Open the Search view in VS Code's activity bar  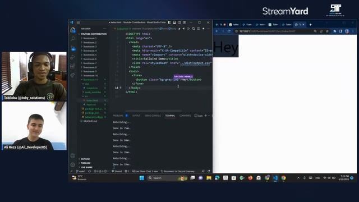(x=73, y=39)
